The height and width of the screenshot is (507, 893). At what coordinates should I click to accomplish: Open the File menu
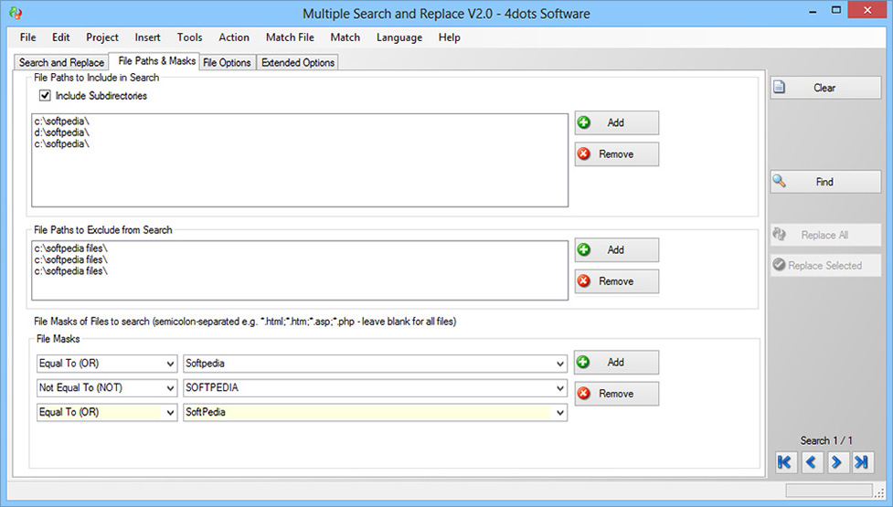27,37
